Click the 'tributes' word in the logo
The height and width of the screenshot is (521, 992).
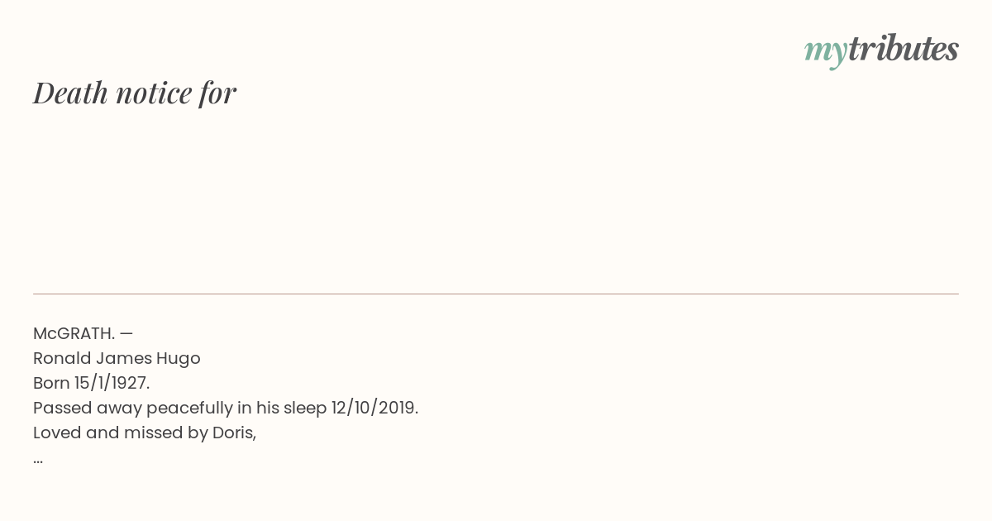click(904, 48)
